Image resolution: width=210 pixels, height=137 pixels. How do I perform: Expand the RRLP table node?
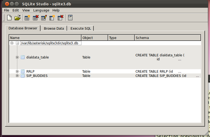17,71
